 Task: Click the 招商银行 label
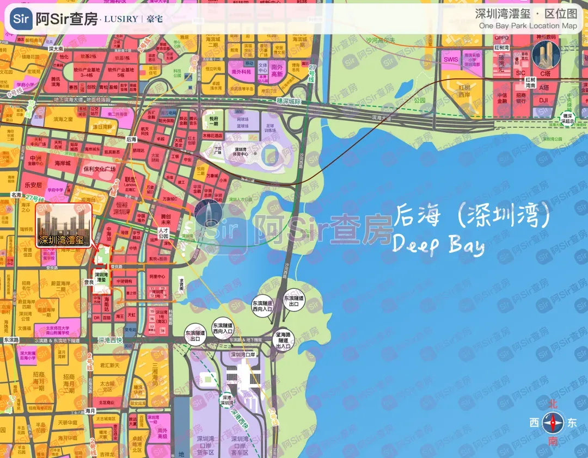(521, 98)
